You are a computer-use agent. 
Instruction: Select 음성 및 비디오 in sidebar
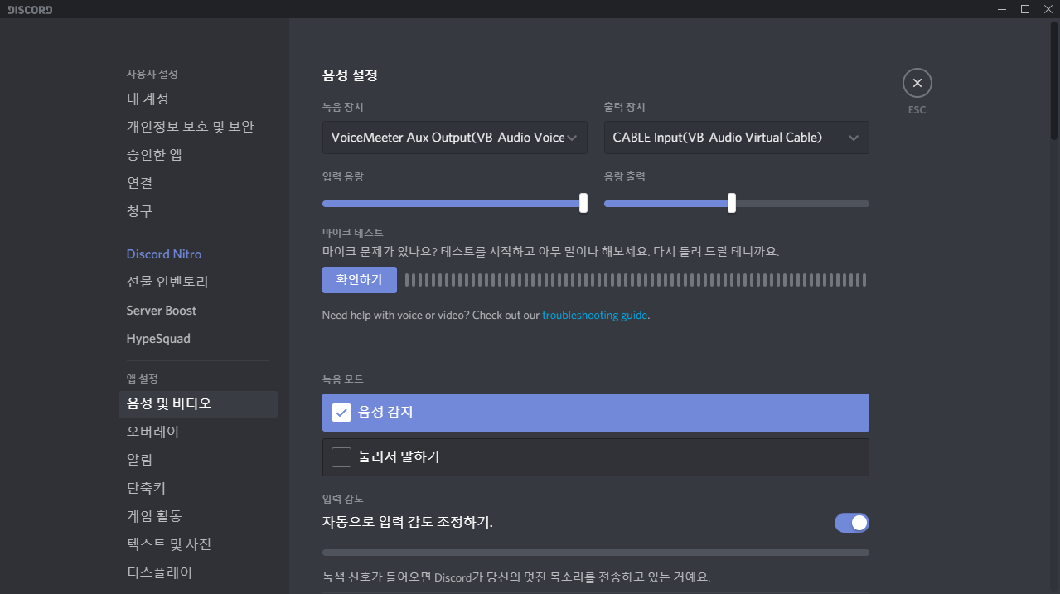(x=197, y=404)
